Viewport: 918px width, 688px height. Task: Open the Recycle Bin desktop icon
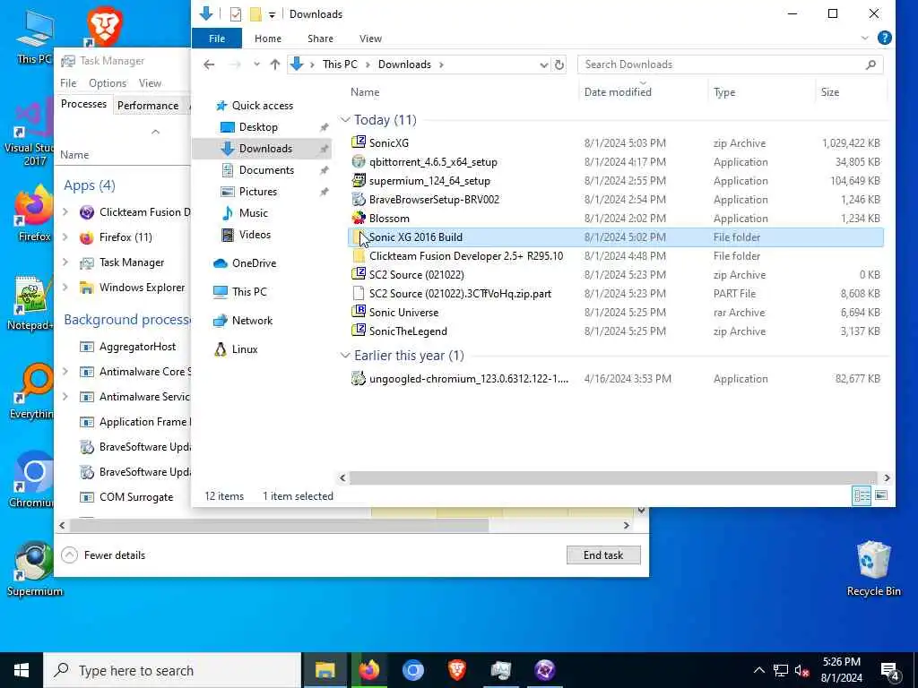pos(873,569)
